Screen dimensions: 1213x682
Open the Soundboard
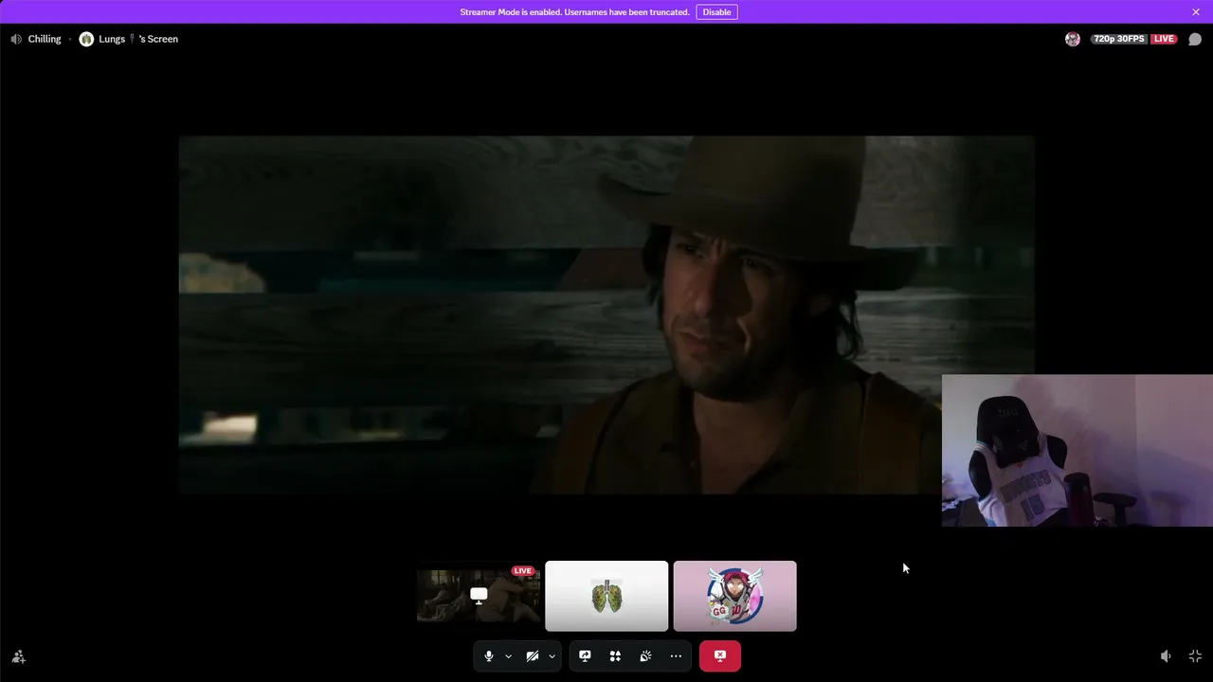click(x=645, y=655)
